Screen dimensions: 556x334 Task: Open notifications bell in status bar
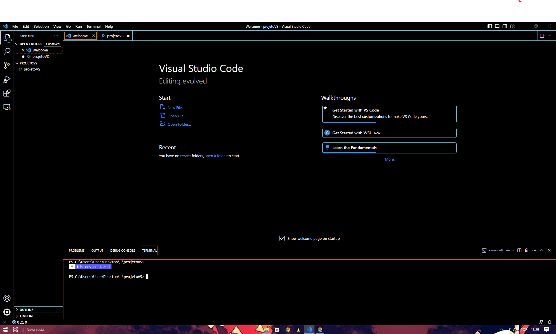point(550,322)
